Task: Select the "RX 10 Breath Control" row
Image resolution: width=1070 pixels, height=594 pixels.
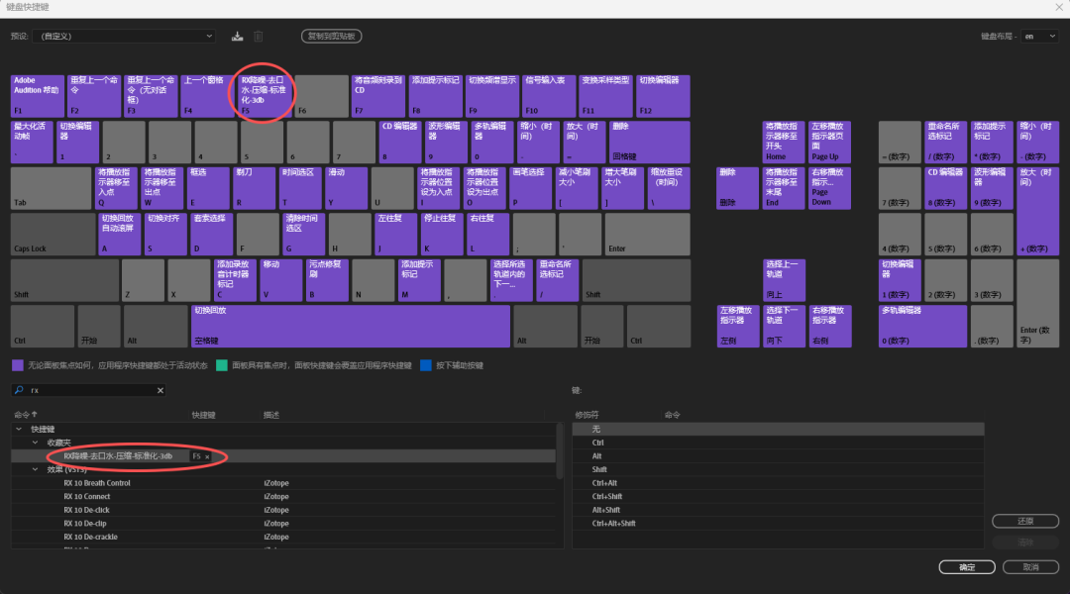Action: pos(283,483)
